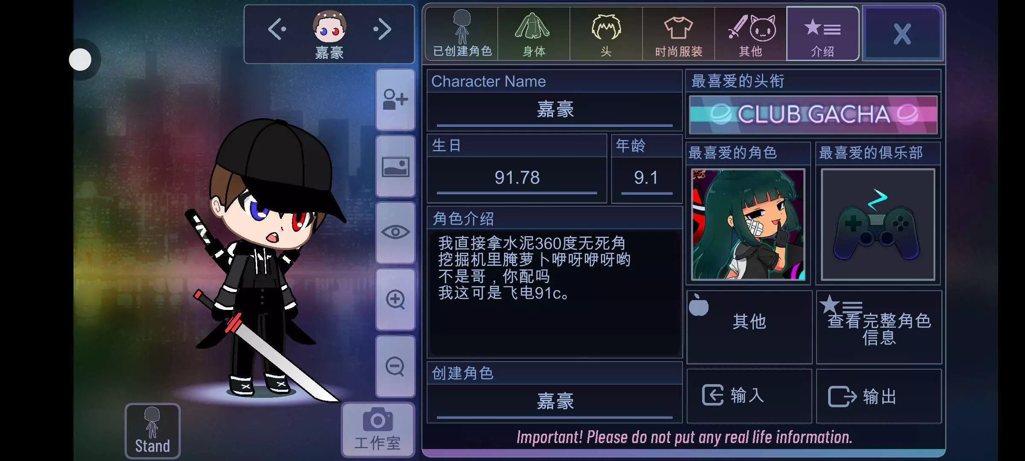Viewport: 1025px width, 461px height.
Task: Click the add character icon
Action: coord(395,99)
